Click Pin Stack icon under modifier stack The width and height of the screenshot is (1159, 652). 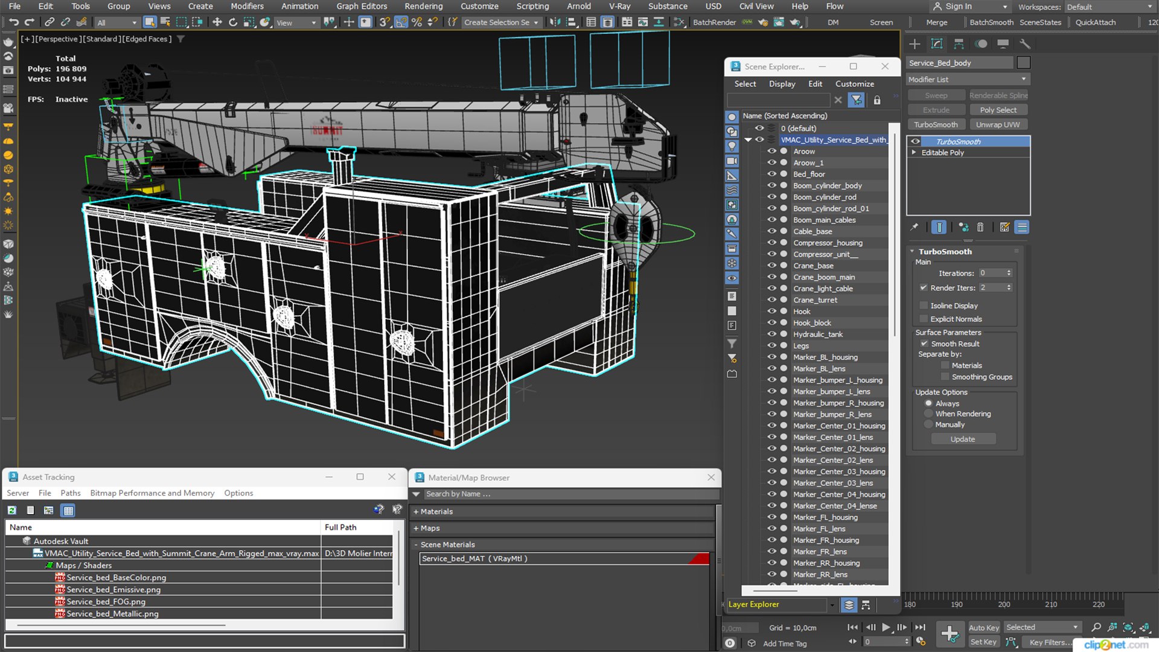pyautogui.click(x=915, y=227)
